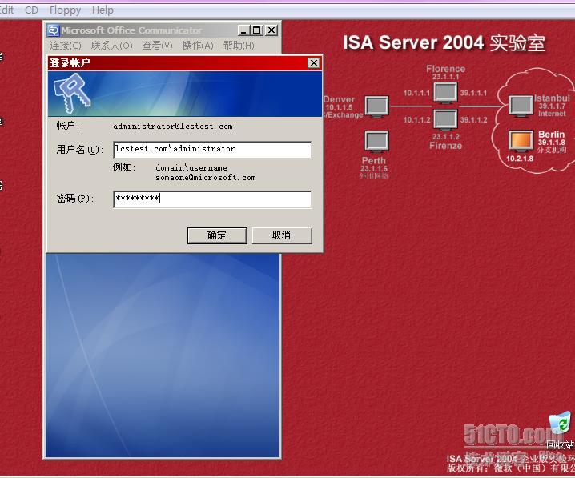The height and width of the screenshot is (478, 575).
Task: Click the Denver computer icon on wallpaper
Action: (377, 106)
